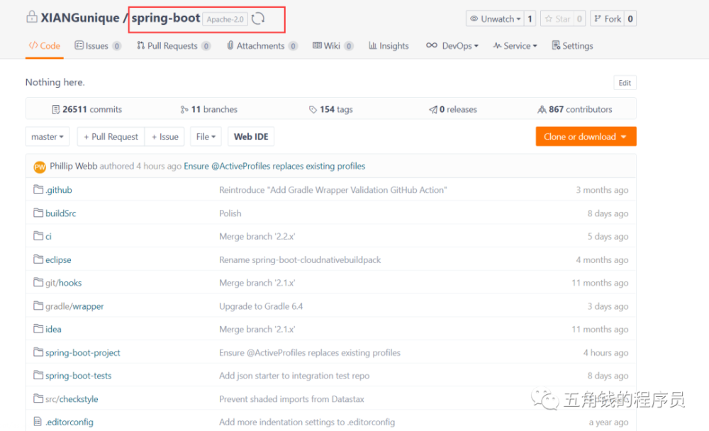Open the git/hooks folder

(63, 283)
